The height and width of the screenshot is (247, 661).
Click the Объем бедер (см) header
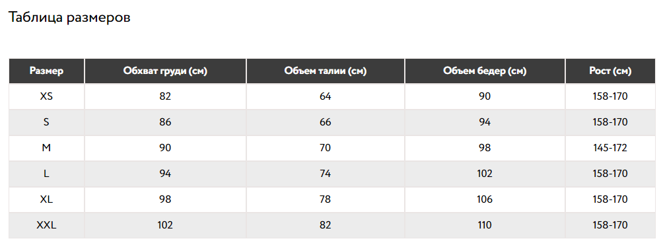(485, 71)
